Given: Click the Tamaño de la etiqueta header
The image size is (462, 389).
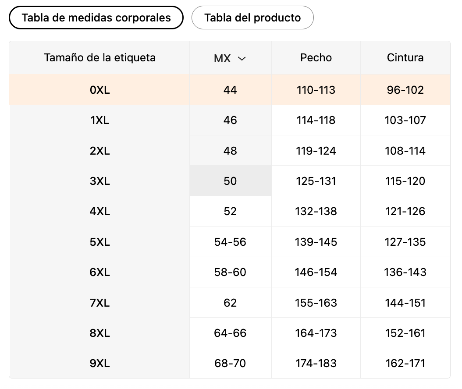Looking at the screenshot, I should click(100, 57).
